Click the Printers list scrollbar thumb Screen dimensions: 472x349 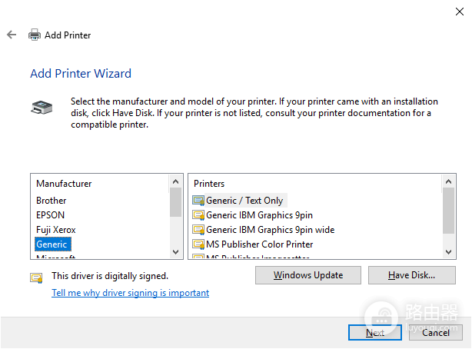pos(448,211)
